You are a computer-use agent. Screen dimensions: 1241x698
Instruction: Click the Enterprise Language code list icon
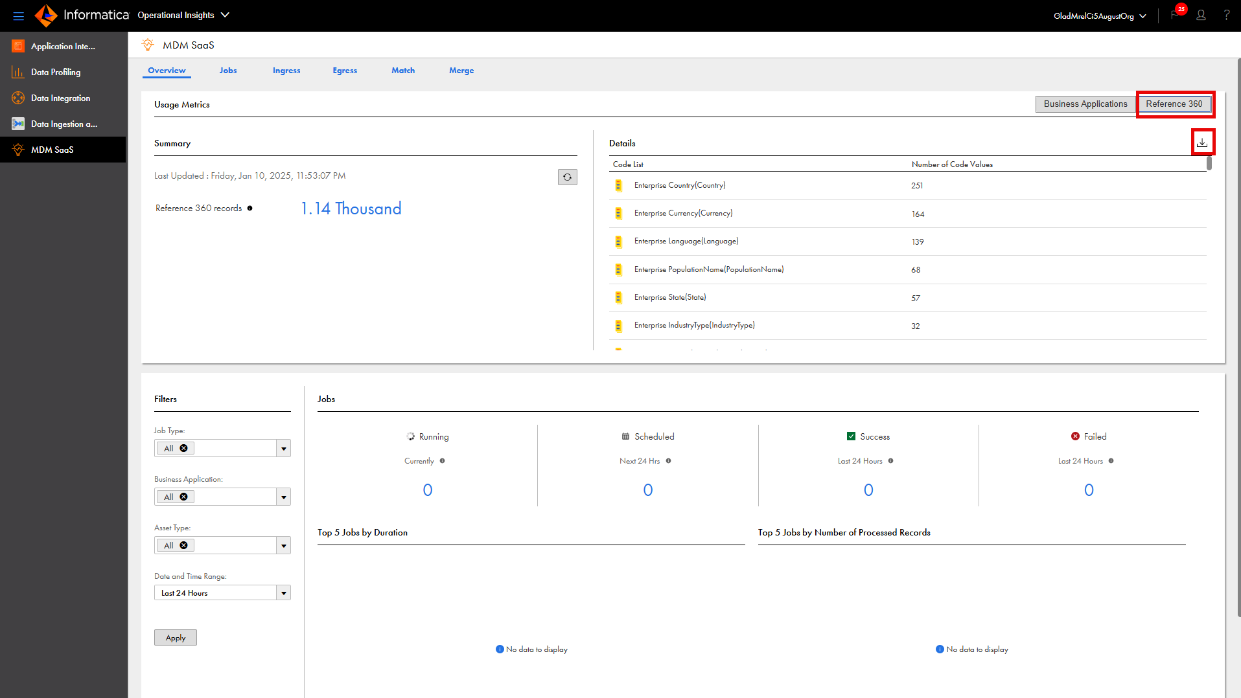(x=618, y=242)
